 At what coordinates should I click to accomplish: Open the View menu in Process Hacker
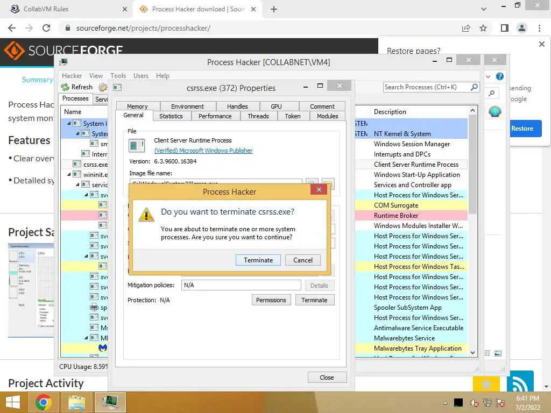(96, 75)
